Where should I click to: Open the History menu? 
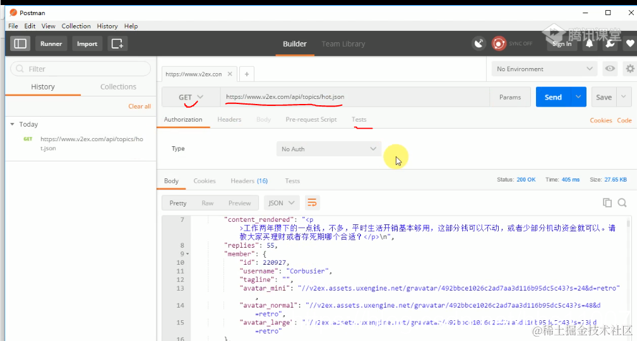click(x=107, y=26)
